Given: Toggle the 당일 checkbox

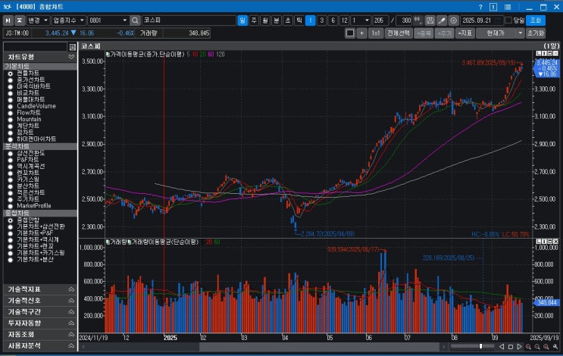Looking at the screenshot, I should [508, 20].
